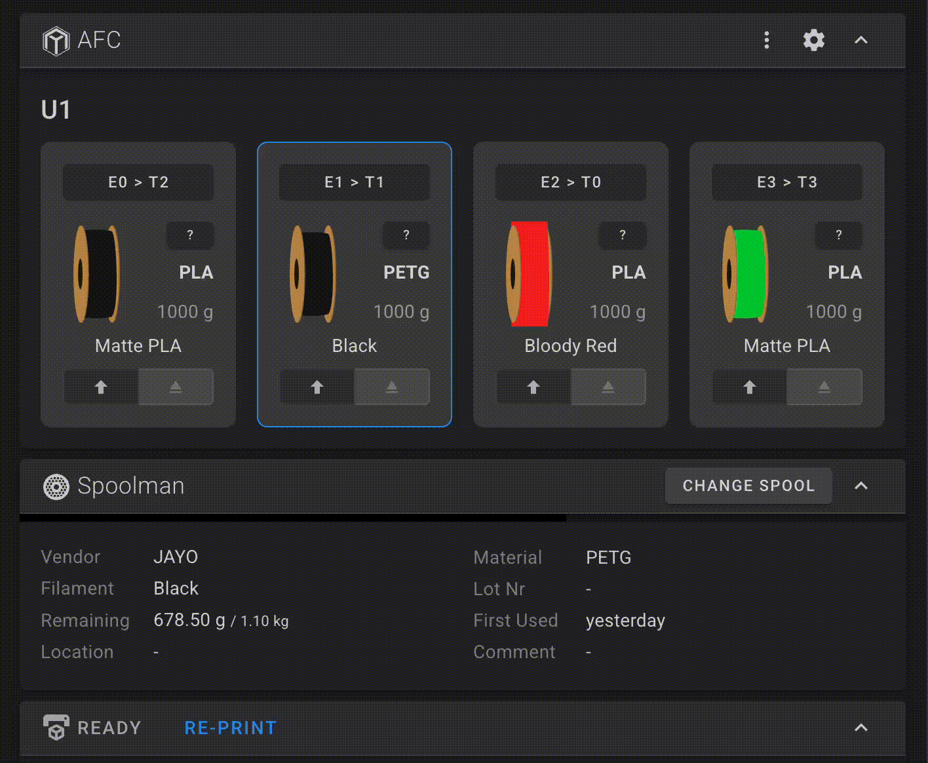
Task: Open the Spoolman database icon
Action: [57, 486]
